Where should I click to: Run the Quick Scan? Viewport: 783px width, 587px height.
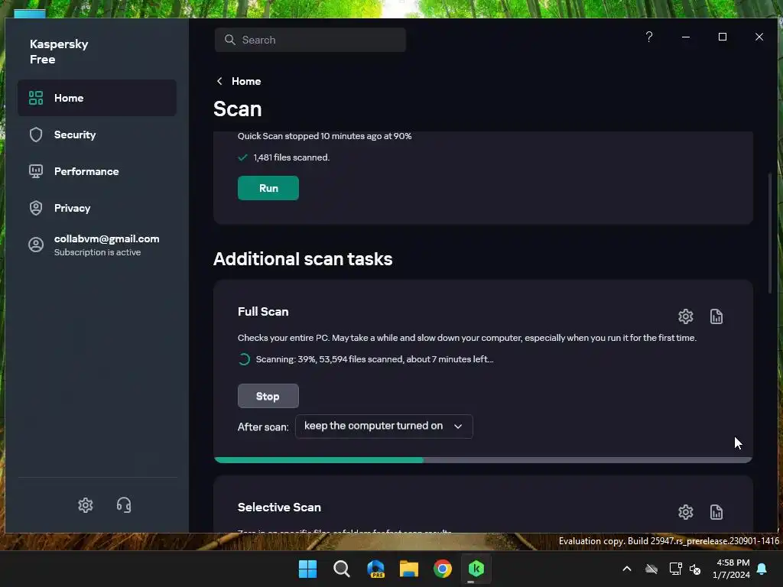click(268, 188)
